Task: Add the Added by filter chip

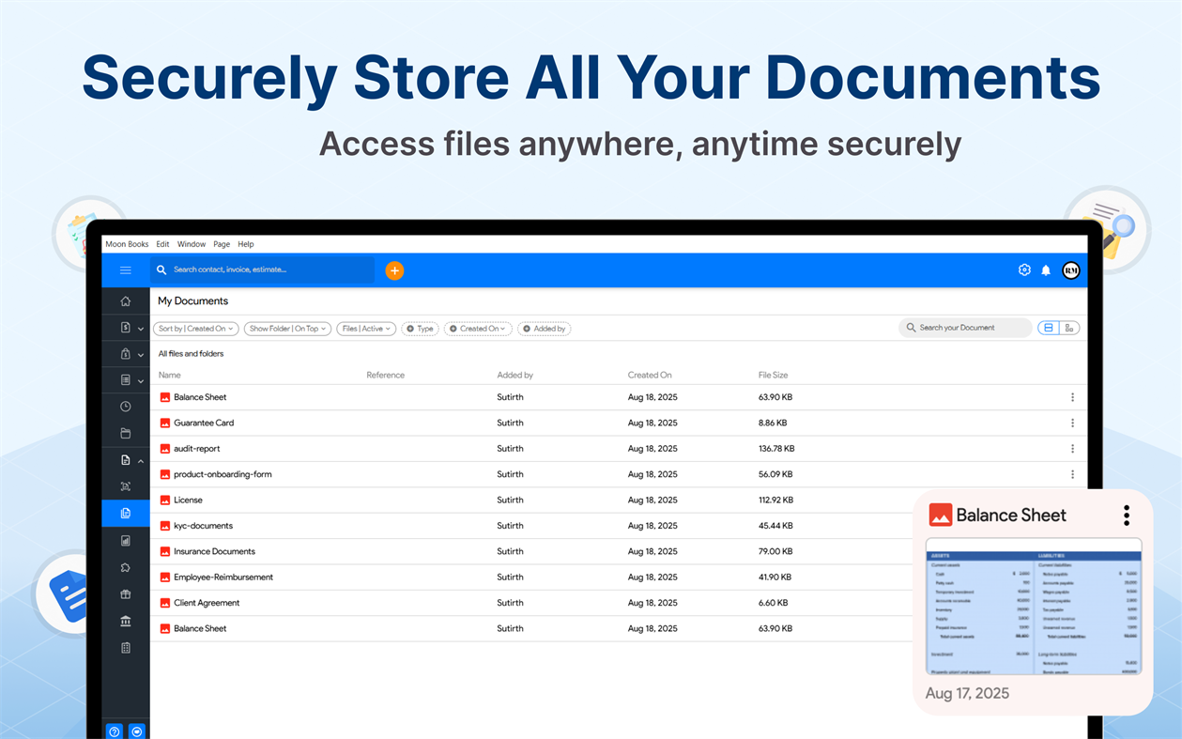Action: [545, 329]
